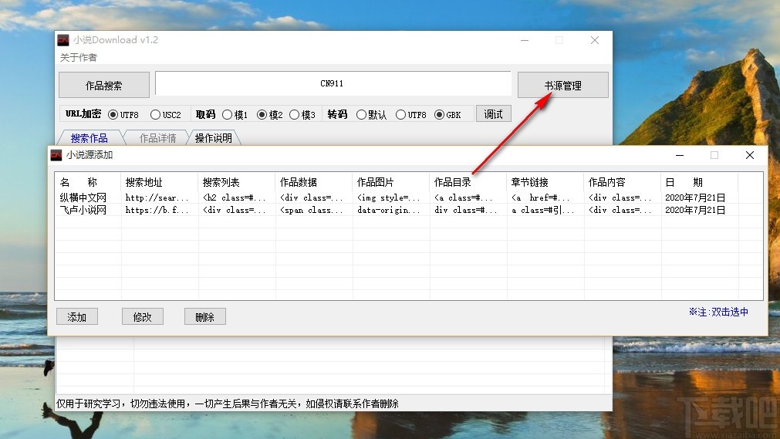Screen dimensions: 780x439
Task: Minimize the 小说源添加 window
Action: pyautogui.click(x=680, y=155)
